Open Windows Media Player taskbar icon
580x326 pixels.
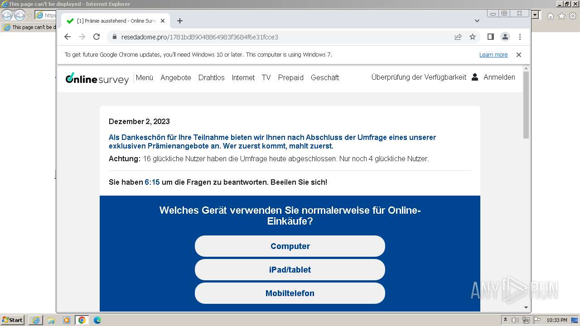coord(67,320)
